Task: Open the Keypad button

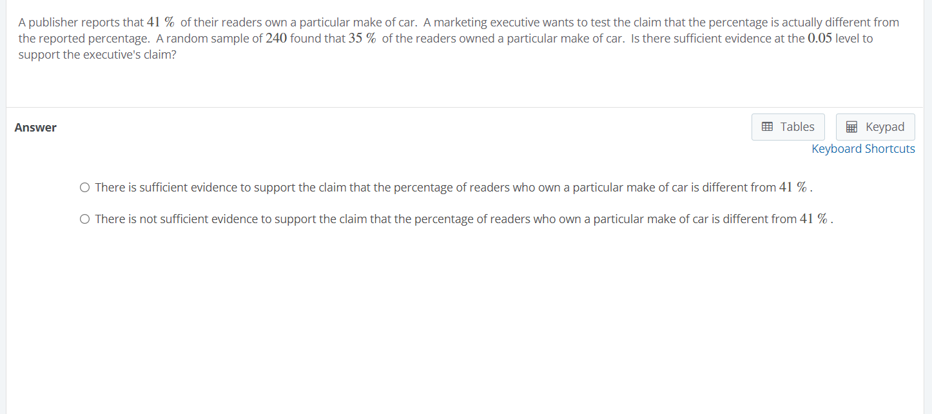Action: click(875, 127)
